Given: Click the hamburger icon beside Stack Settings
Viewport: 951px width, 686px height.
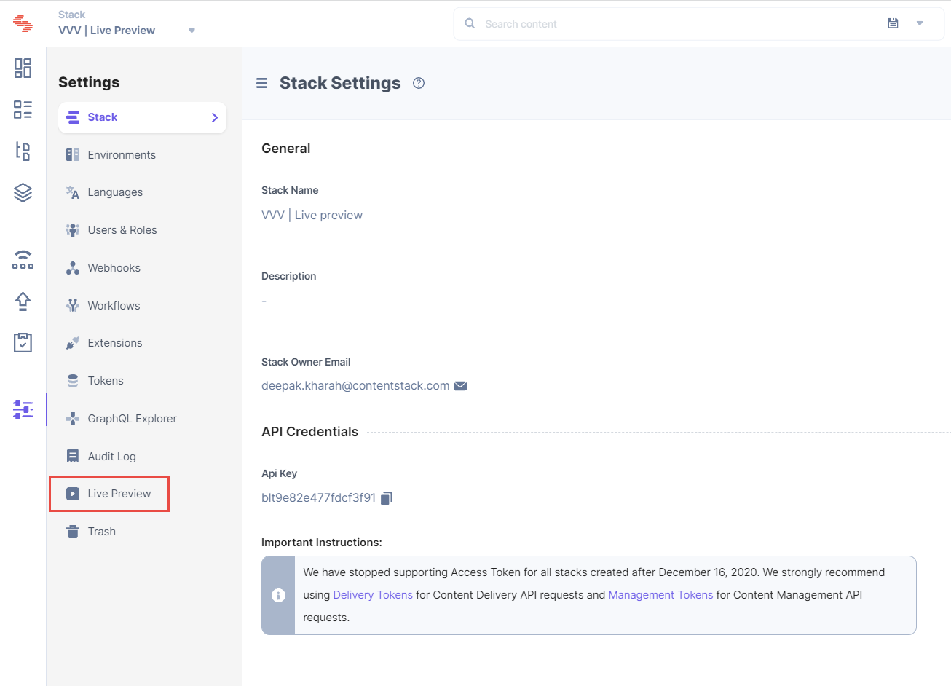Looking at the screenshot, I should point(261,83).
